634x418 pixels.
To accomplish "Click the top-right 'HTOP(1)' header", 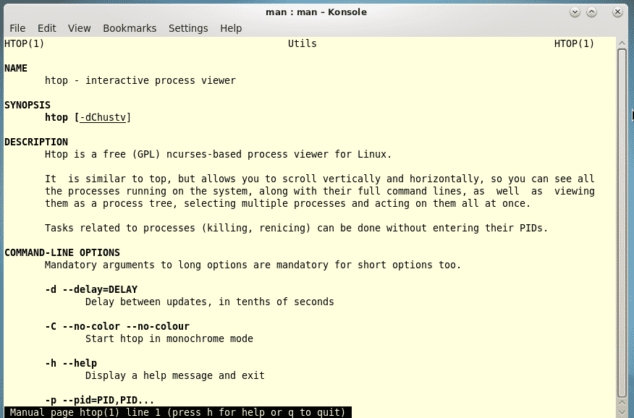I will click(x=574, y=43).
